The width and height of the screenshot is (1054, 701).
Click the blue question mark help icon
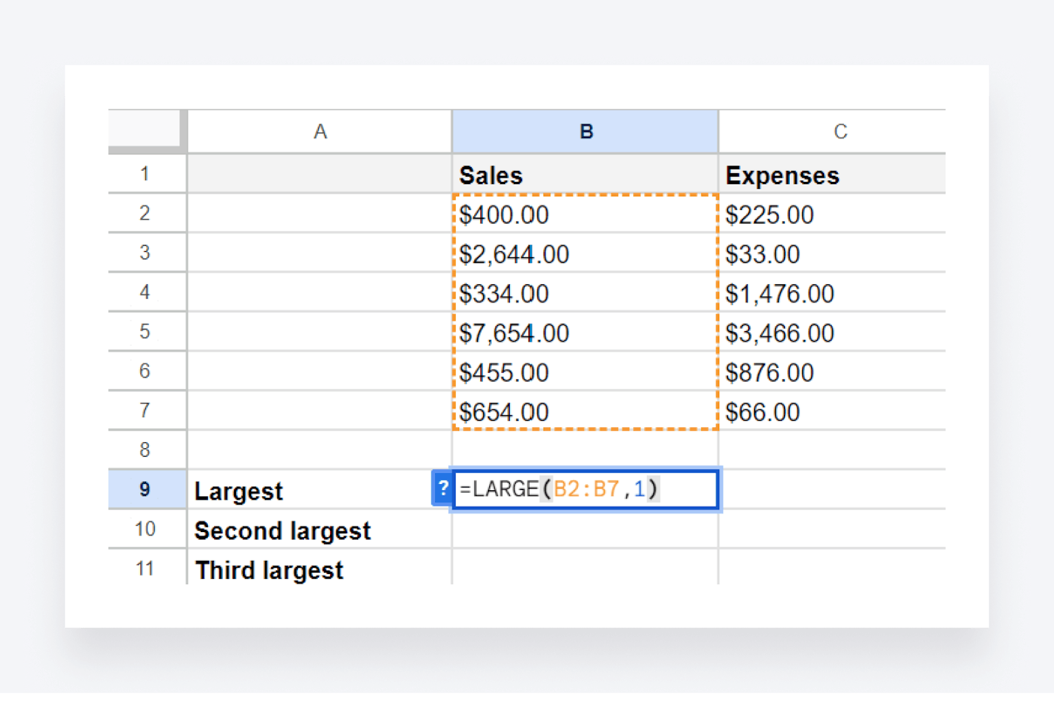443,489
